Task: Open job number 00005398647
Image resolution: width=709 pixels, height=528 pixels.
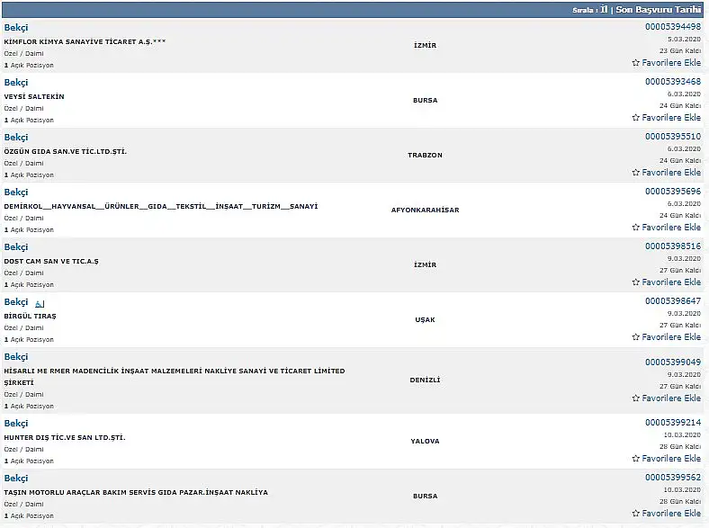Action: pyautogui.click(x=673, y=300)
